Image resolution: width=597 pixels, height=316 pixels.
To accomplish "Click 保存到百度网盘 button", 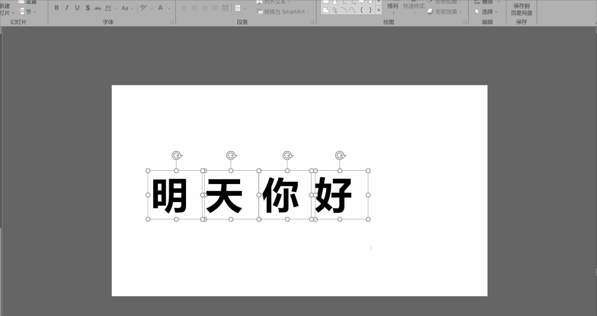I will pos(522,9).
